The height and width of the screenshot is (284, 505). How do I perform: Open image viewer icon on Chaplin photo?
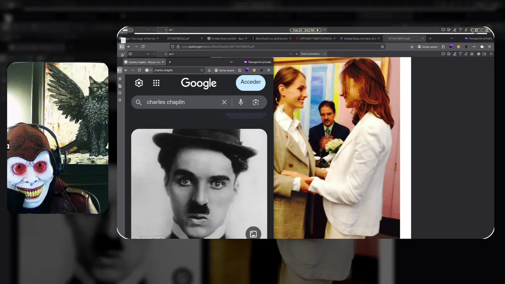253,234
